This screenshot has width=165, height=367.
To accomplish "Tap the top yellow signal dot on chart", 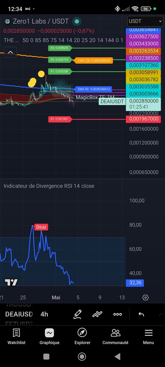I will (x=41, y=74).
